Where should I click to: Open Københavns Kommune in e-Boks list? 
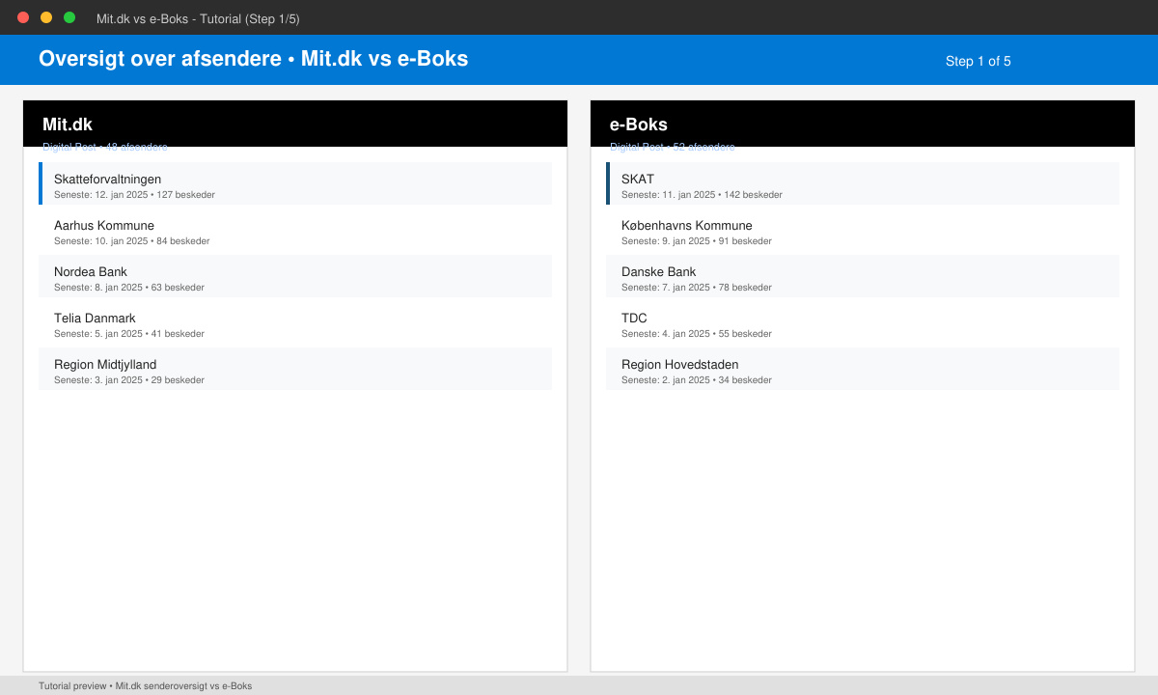[863, 230]
